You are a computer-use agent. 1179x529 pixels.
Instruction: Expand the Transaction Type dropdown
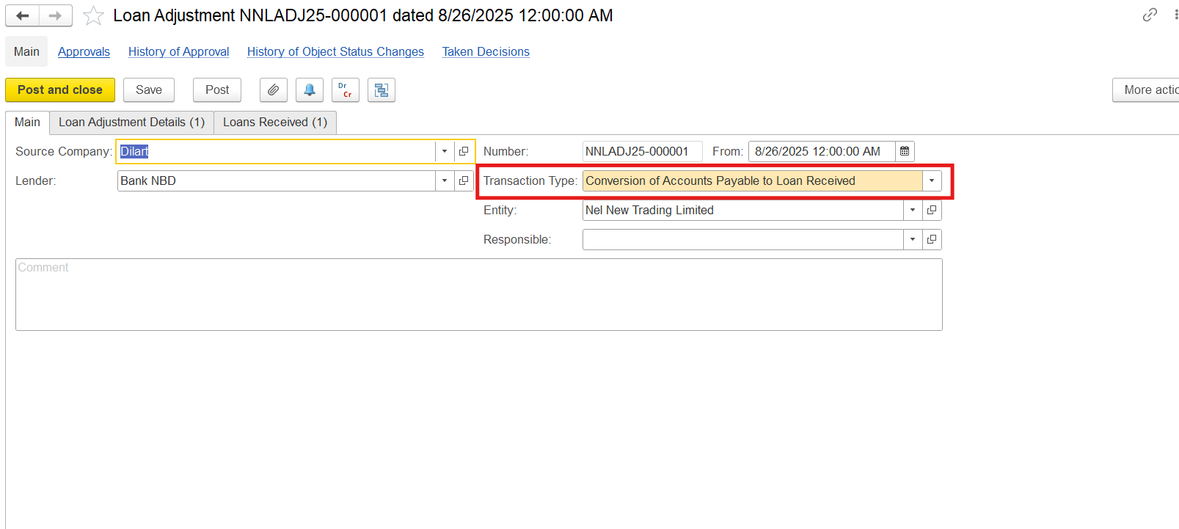(x=932, y=180)
